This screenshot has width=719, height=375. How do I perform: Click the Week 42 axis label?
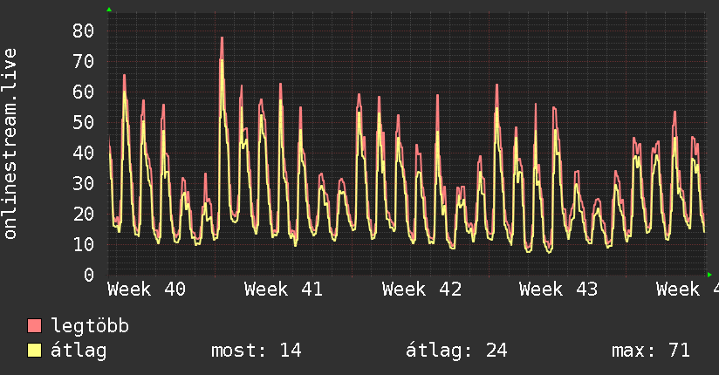421,290
